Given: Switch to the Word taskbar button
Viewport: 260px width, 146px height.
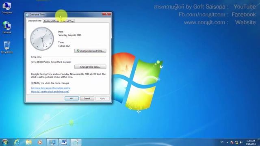Looking at the screenshot, I should point(64,142).
